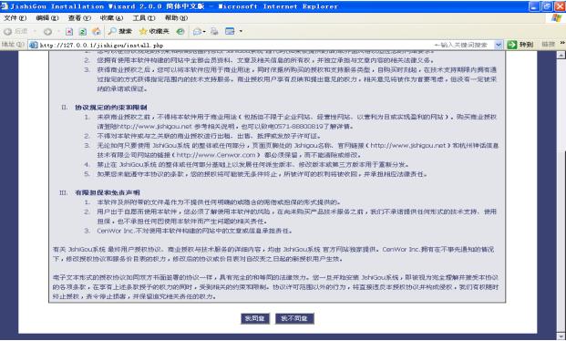
Task: Open the Search (搜索) toolbar button
Action: pos(120,31)
